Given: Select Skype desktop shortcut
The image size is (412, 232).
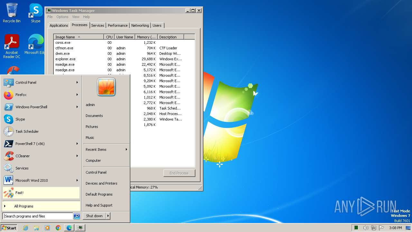Looking at the screenshot, I should point(35,13).
